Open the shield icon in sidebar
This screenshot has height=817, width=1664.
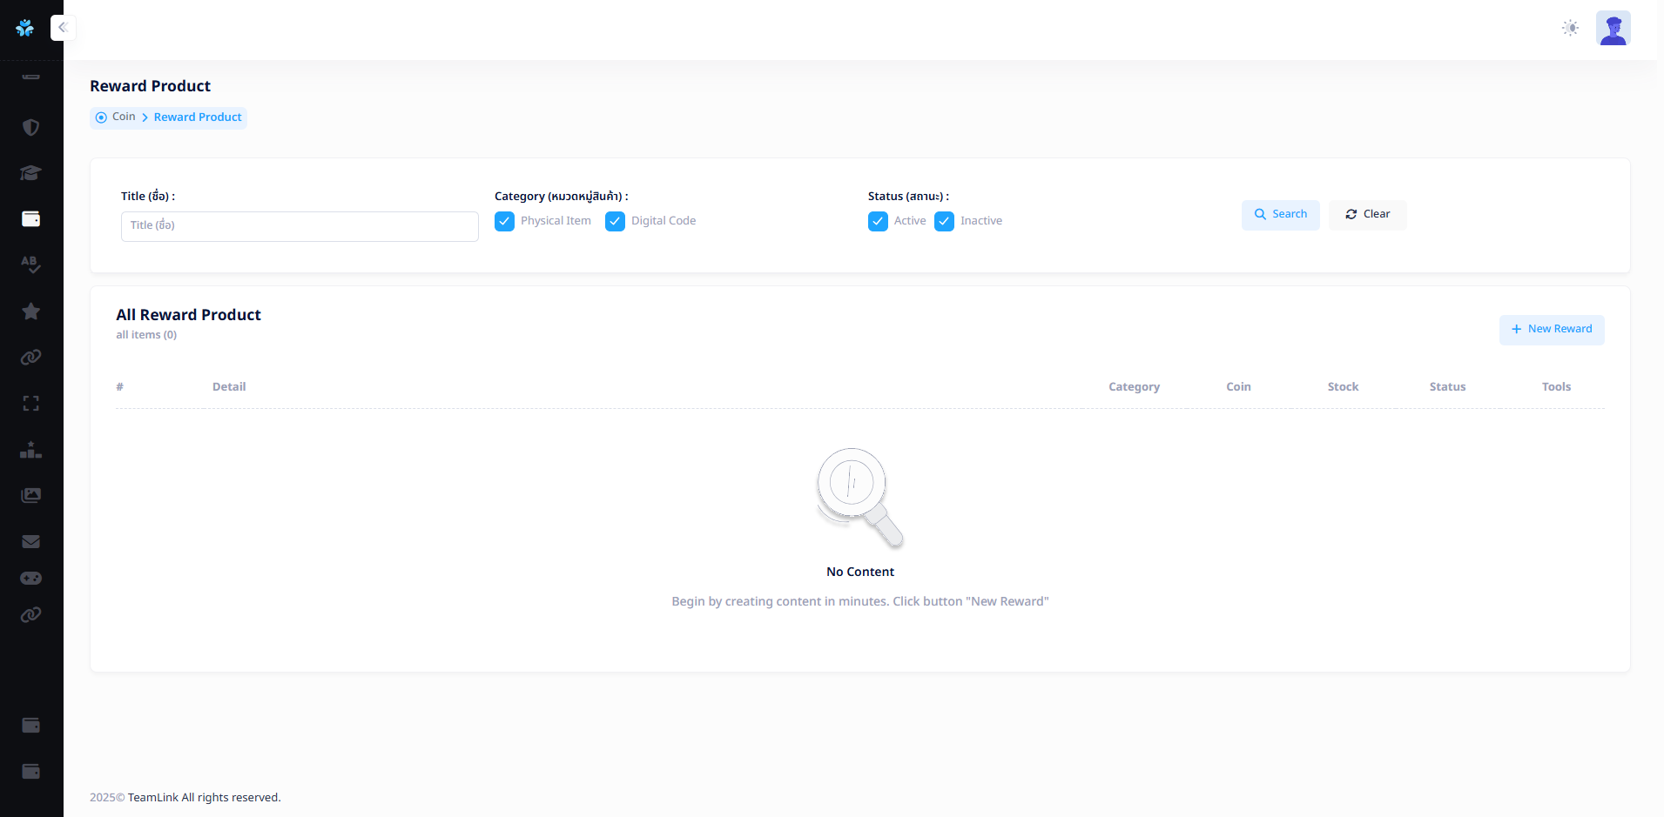pos(30,128)
